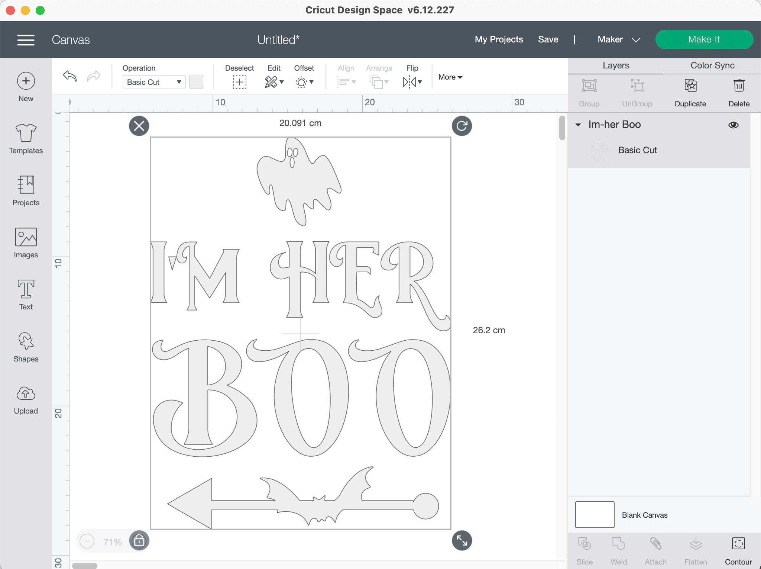Duplicate the selected layer
Viewport: 761px width, 569px height.
[690, 91]
